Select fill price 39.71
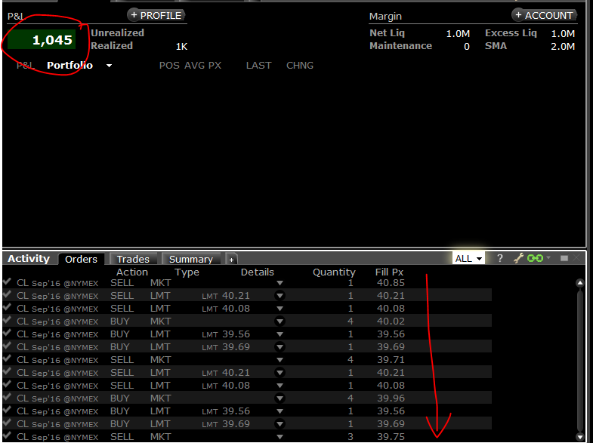 [x=391, y=359]
